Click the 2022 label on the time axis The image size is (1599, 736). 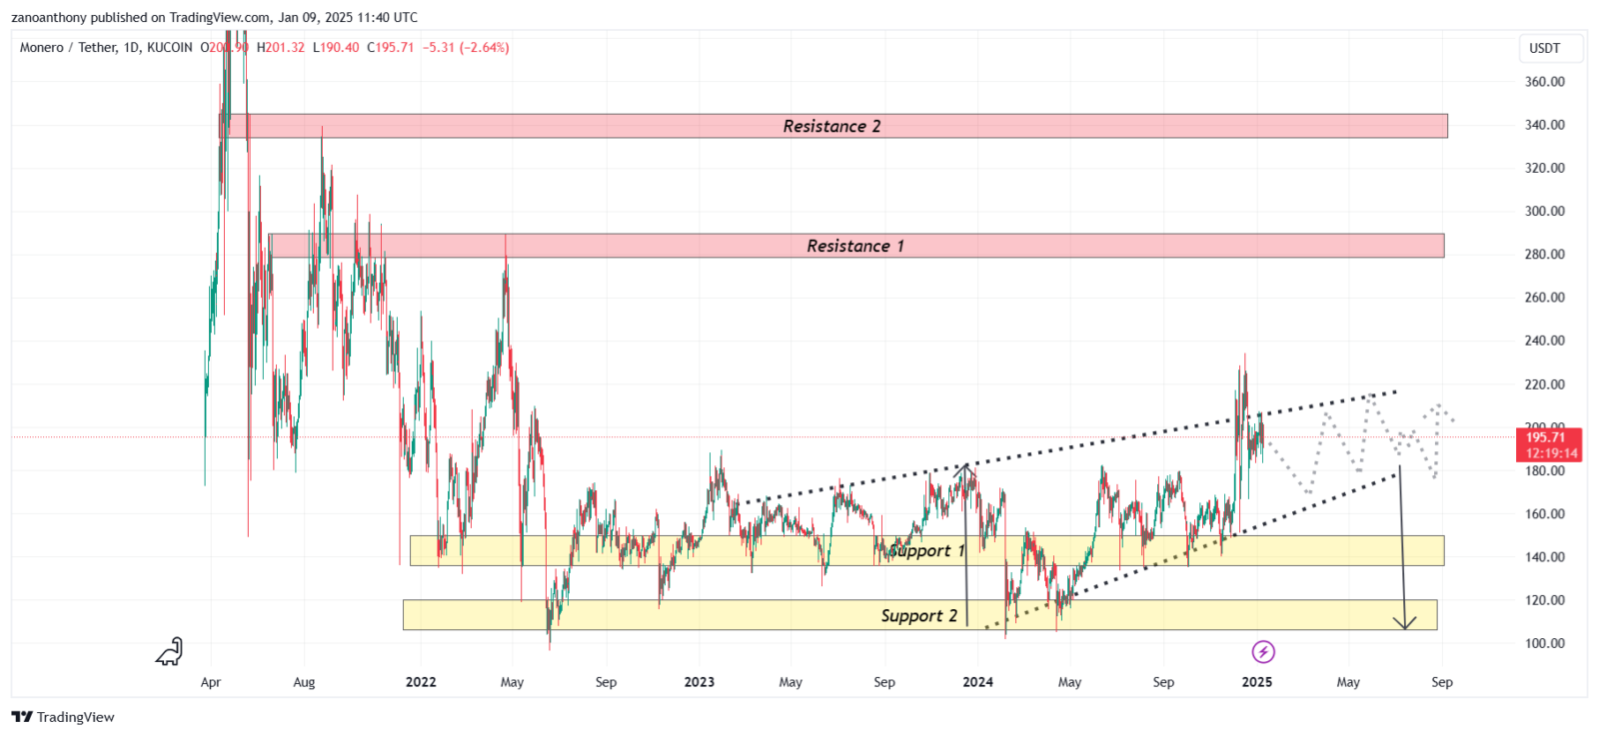(x=421, y=682)
